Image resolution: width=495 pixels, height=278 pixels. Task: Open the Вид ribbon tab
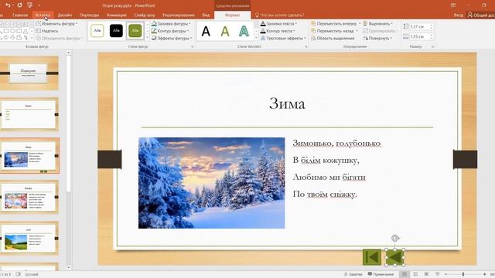point(206,15)
